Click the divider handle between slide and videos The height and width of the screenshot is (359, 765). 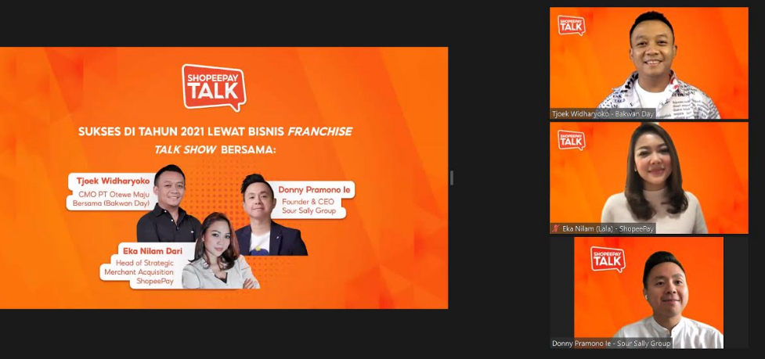[x=452, y=178]
